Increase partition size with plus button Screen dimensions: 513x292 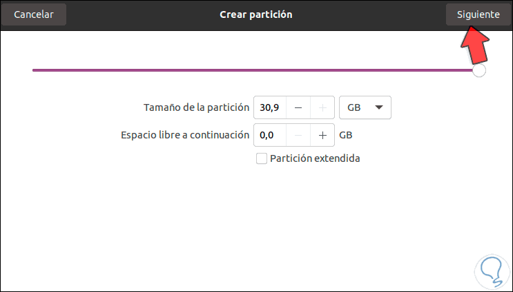[x=322, y=108]
